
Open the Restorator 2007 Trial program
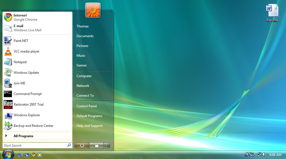pyautogui.click(x=28, y=105)
